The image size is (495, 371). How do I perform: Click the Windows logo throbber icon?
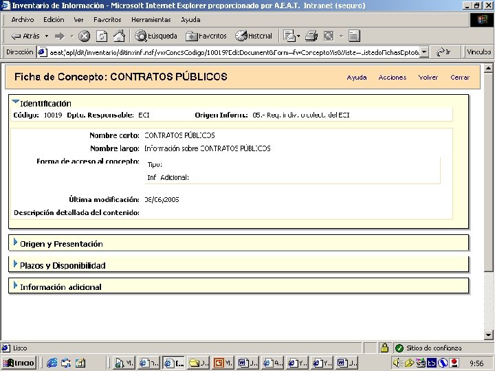pos(482,20)
